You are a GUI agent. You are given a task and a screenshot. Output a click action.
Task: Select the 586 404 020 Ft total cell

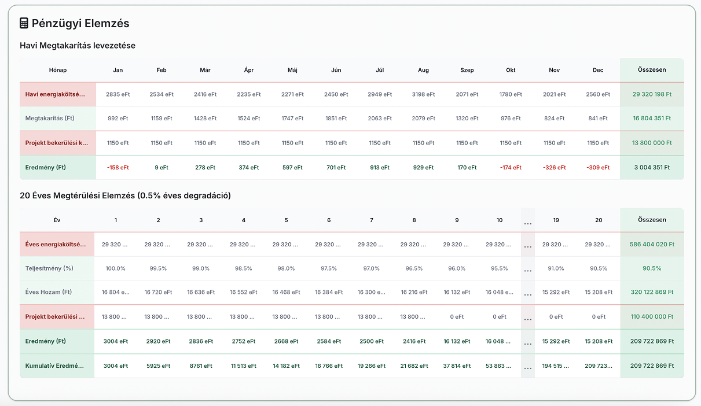[x=652, y=245]
